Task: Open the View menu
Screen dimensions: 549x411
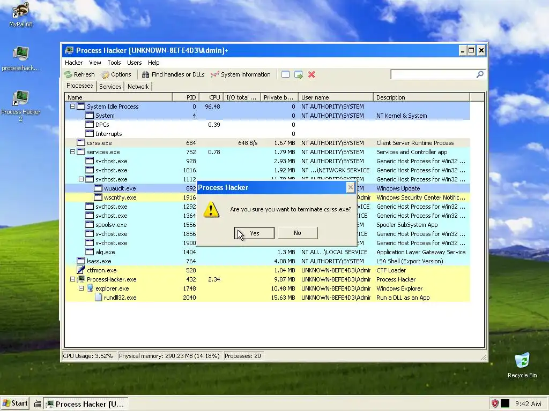Action: pyautogui.click(x=95, y=63)
